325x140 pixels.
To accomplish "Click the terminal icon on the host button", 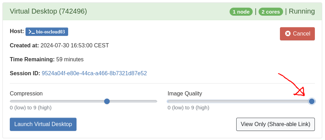I will click(31, 32).
